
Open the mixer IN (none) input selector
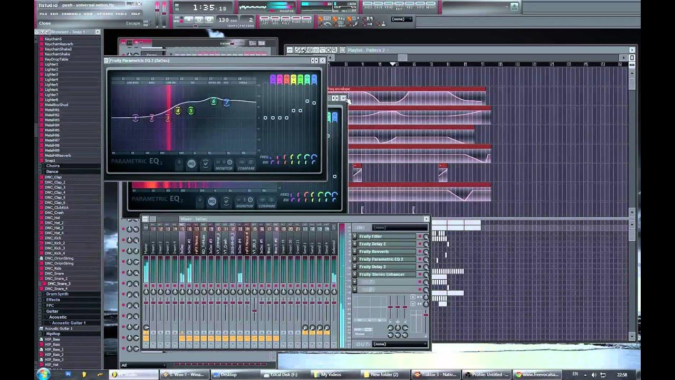pyautogui.click(x=400, y=227)
